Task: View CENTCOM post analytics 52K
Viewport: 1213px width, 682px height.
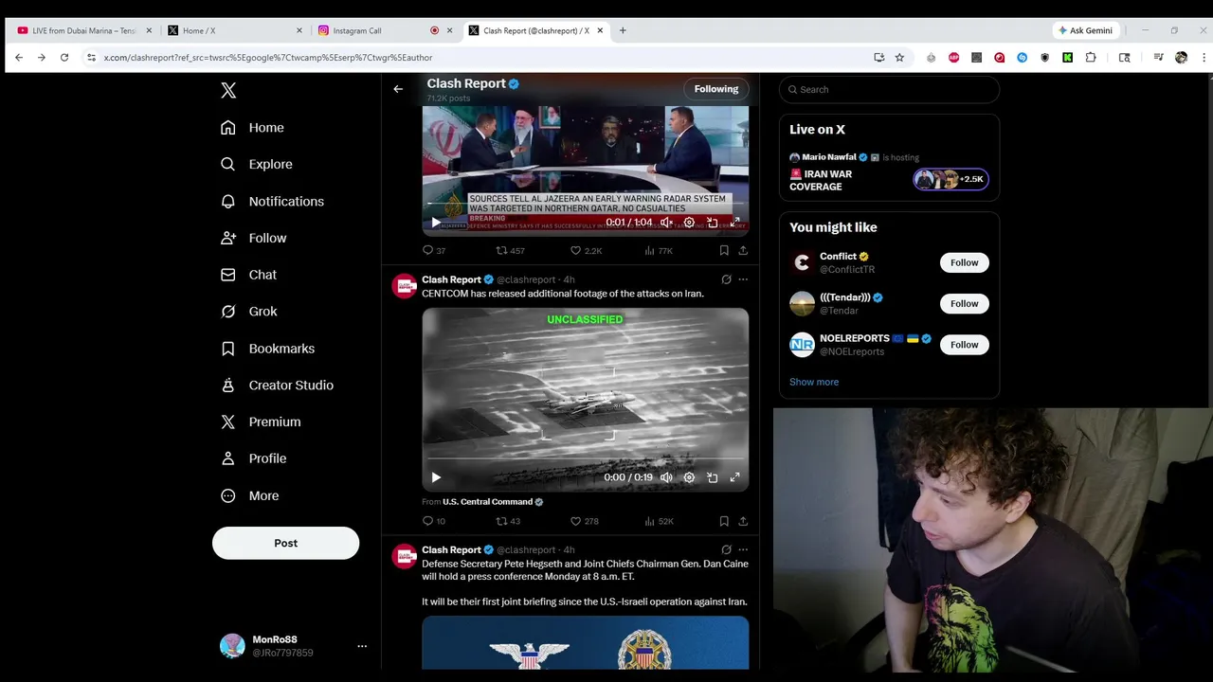Action: coord(659,521)
